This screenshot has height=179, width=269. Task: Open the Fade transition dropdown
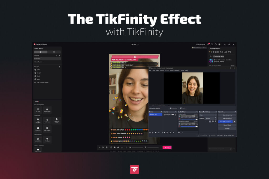tap(208, 115)
